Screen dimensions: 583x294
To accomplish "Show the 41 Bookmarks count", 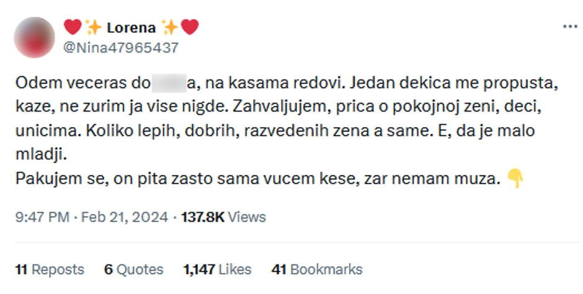I will click(x=317, y=269).
